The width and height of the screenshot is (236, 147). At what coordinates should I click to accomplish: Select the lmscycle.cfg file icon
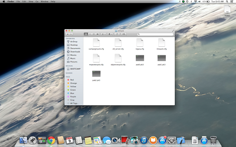point(161,42)
